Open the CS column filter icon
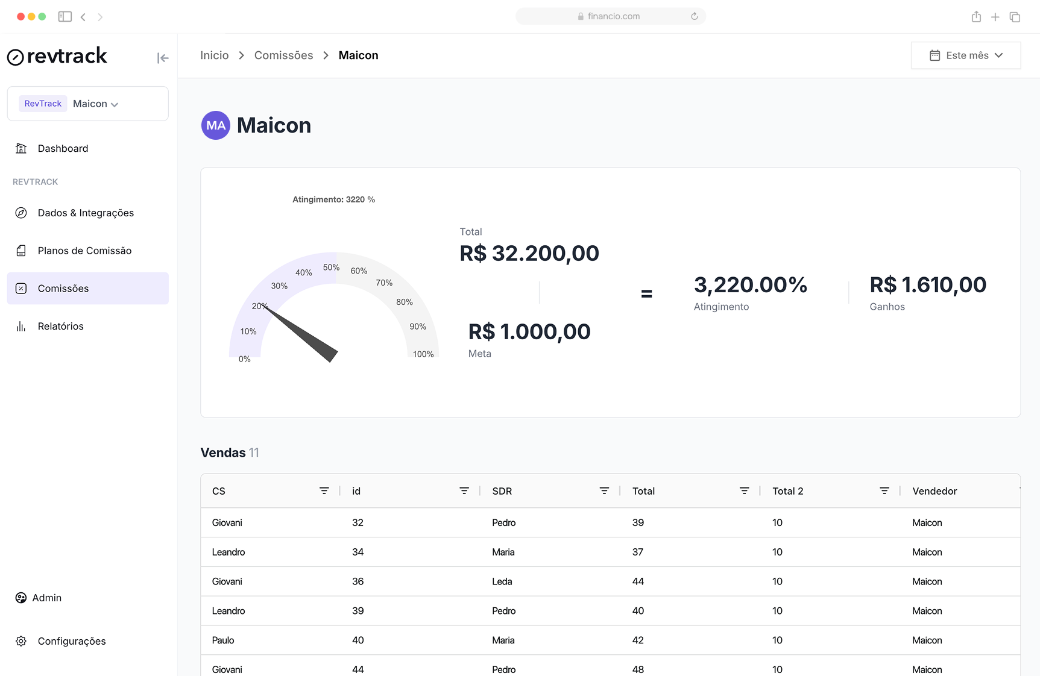Screen dimensions: 1040x676 (x=324, y=491)
